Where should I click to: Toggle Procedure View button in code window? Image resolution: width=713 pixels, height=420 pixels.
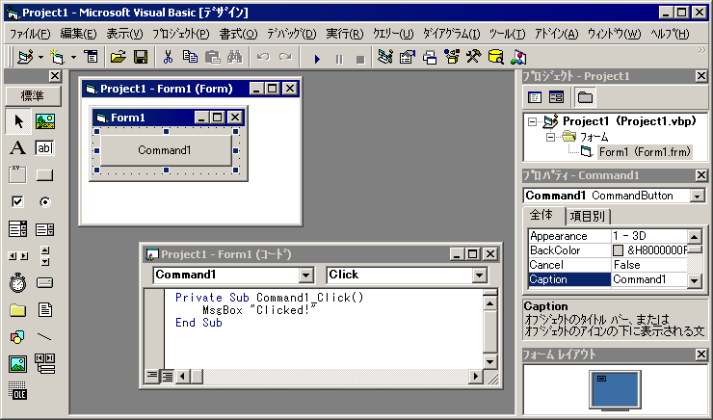coord(152,376)
